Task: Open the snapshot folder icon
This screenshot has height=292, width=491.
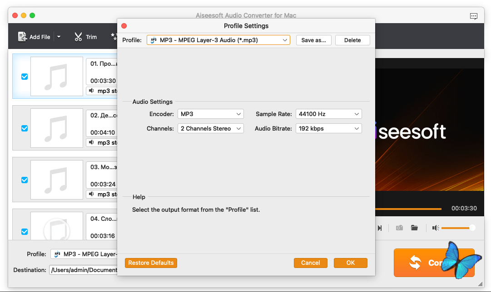Action: (x=414, y=228)
